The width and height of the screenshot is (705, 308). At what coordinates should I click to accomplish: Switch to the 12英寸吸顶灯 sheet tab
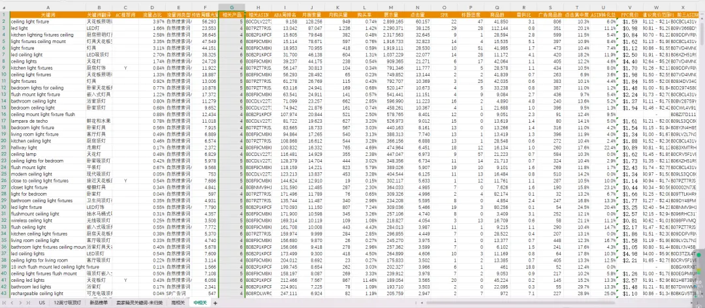point(67,303)
